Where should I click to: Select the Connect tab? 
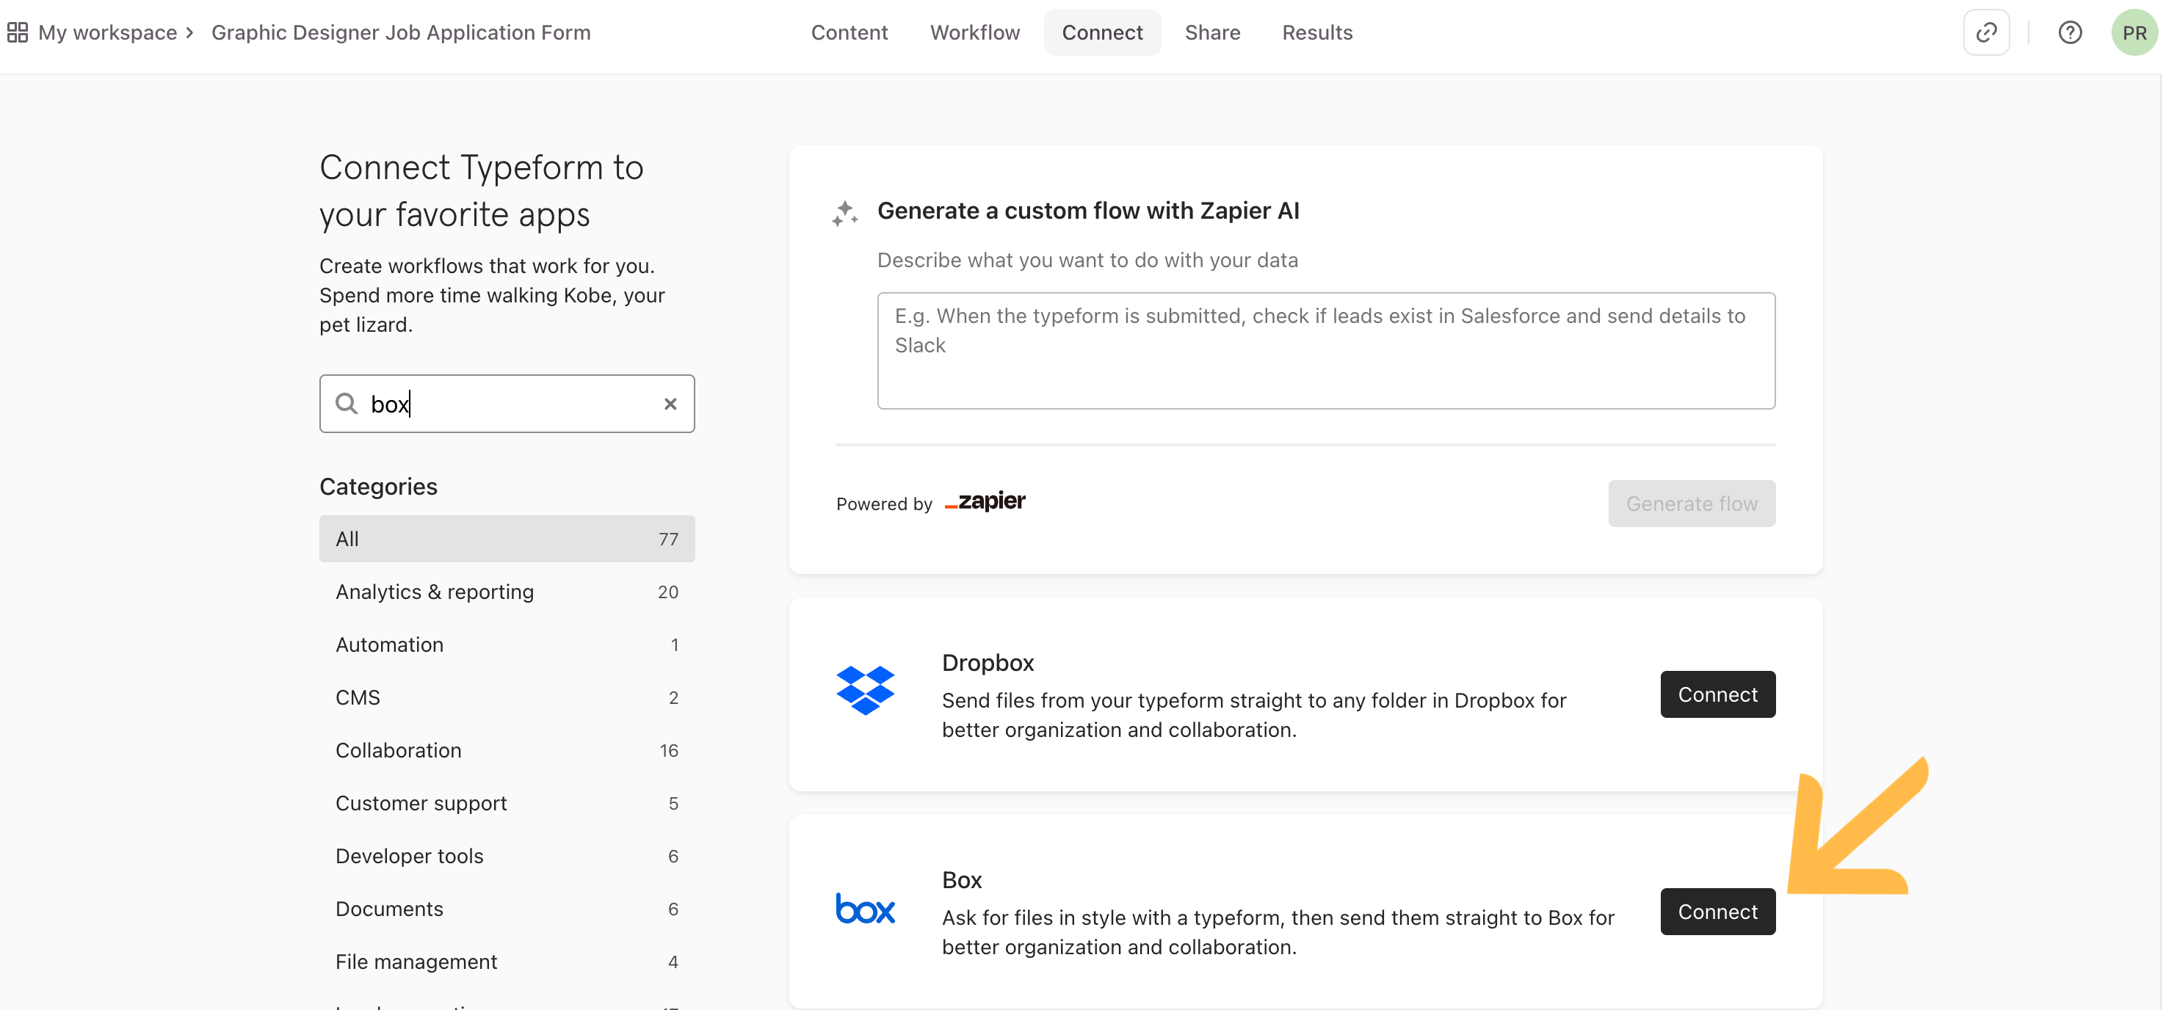coord(1101,32)
